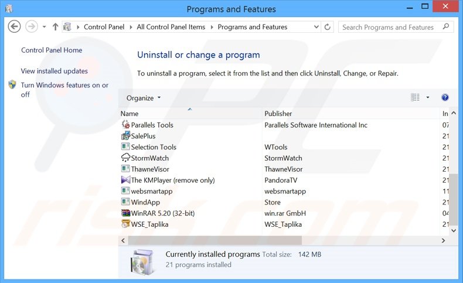This screenshot has width=463, height=283.
Task: Click the Back navigation arrow
Action: (x=14, y=27)
